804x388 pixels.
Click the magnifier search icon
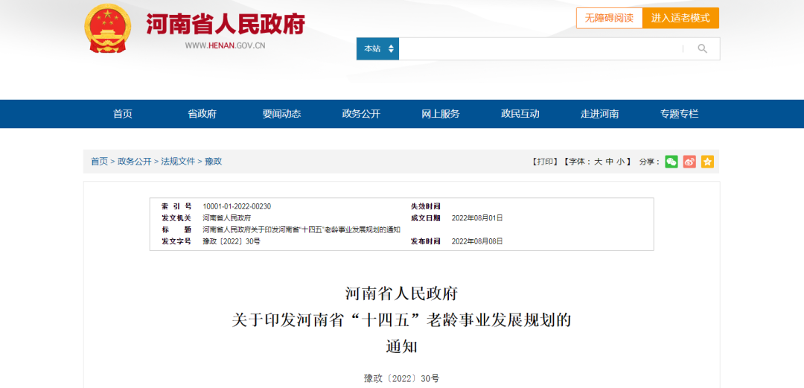(702, 49)
